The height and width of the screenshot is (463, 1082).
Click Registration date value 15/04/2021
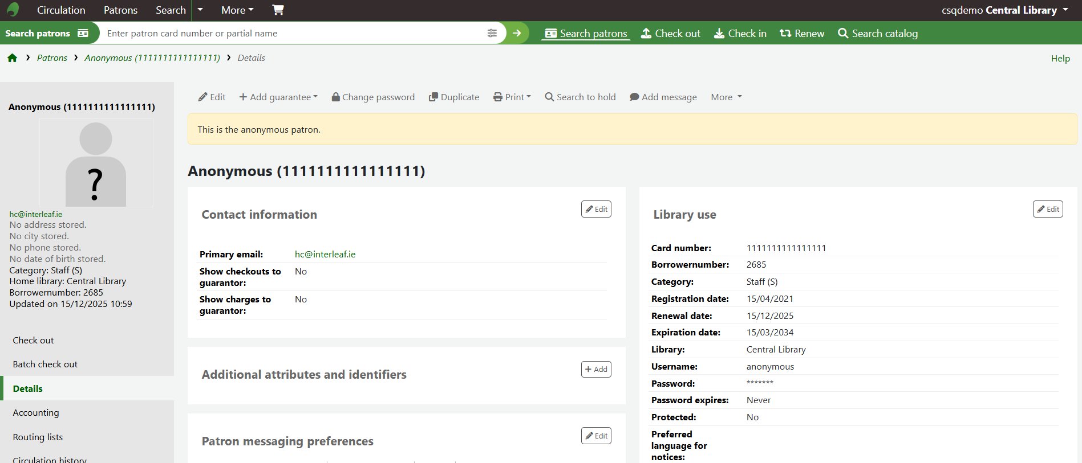point(770,298)
